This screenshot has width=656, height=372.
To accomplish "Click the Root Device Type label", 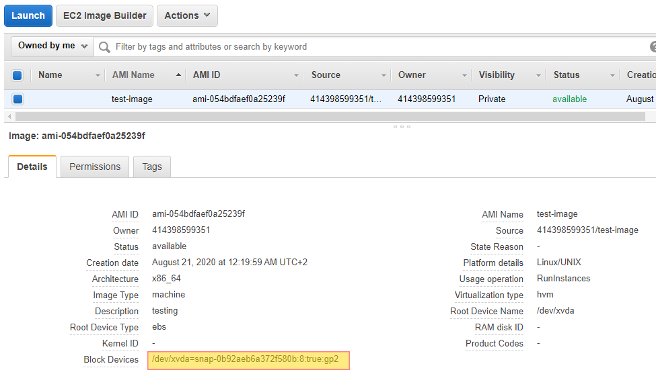I will point(104,327).
